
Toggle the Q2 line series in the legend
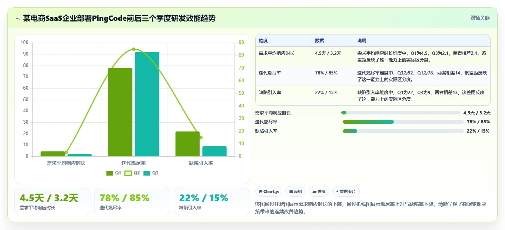pos(132,173)
